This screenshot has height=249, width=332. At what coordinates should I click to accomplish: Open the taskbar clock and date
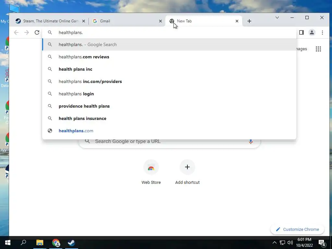304,243
